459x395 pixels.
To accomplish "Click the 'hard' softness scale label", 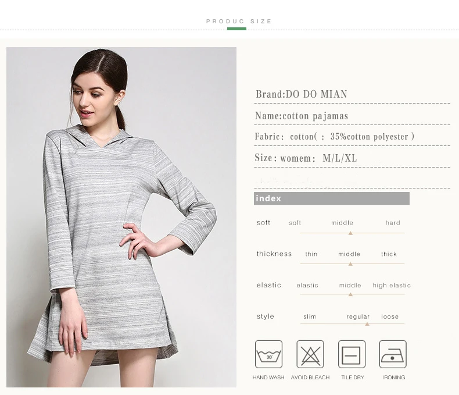I will point(393,223).
